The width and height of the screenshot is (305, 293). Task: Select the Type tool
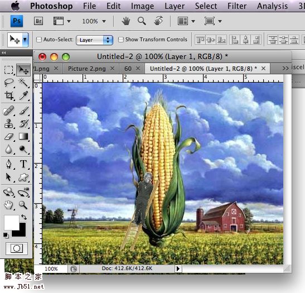[23, 164]
